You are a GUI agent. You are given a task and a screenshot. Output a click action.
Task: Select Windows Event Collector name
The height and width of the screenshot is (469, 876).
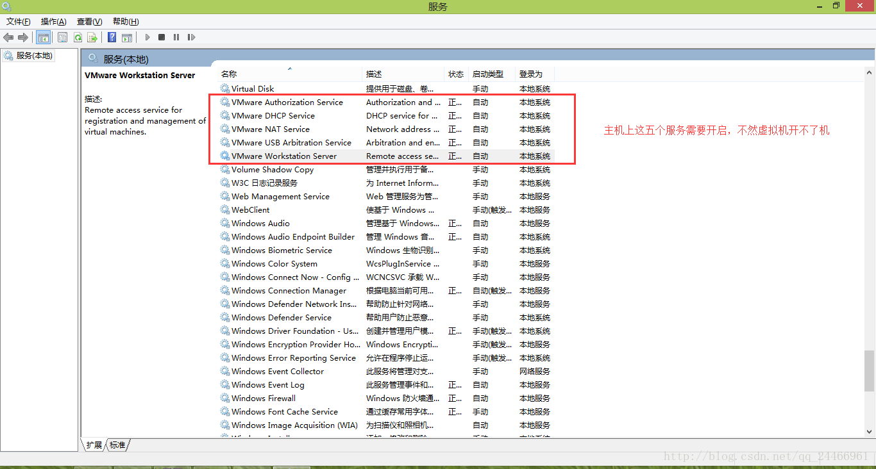[278, 371]
